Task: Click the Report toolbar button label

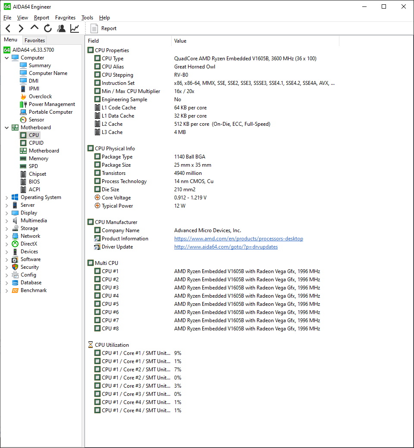Action: [x=109, y=28]
